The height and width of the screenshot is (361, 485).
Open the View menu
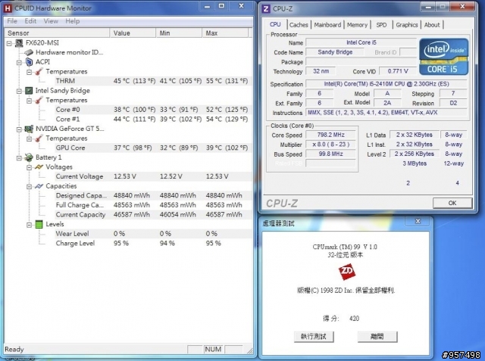[x=51, y=21]
